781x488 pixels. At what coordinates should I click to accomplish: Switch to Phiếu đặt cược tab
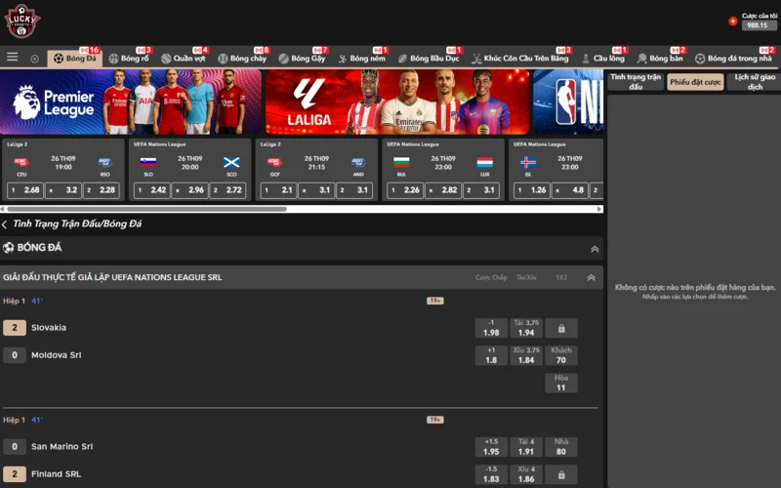pyautogui.click(x=695, y=82)
